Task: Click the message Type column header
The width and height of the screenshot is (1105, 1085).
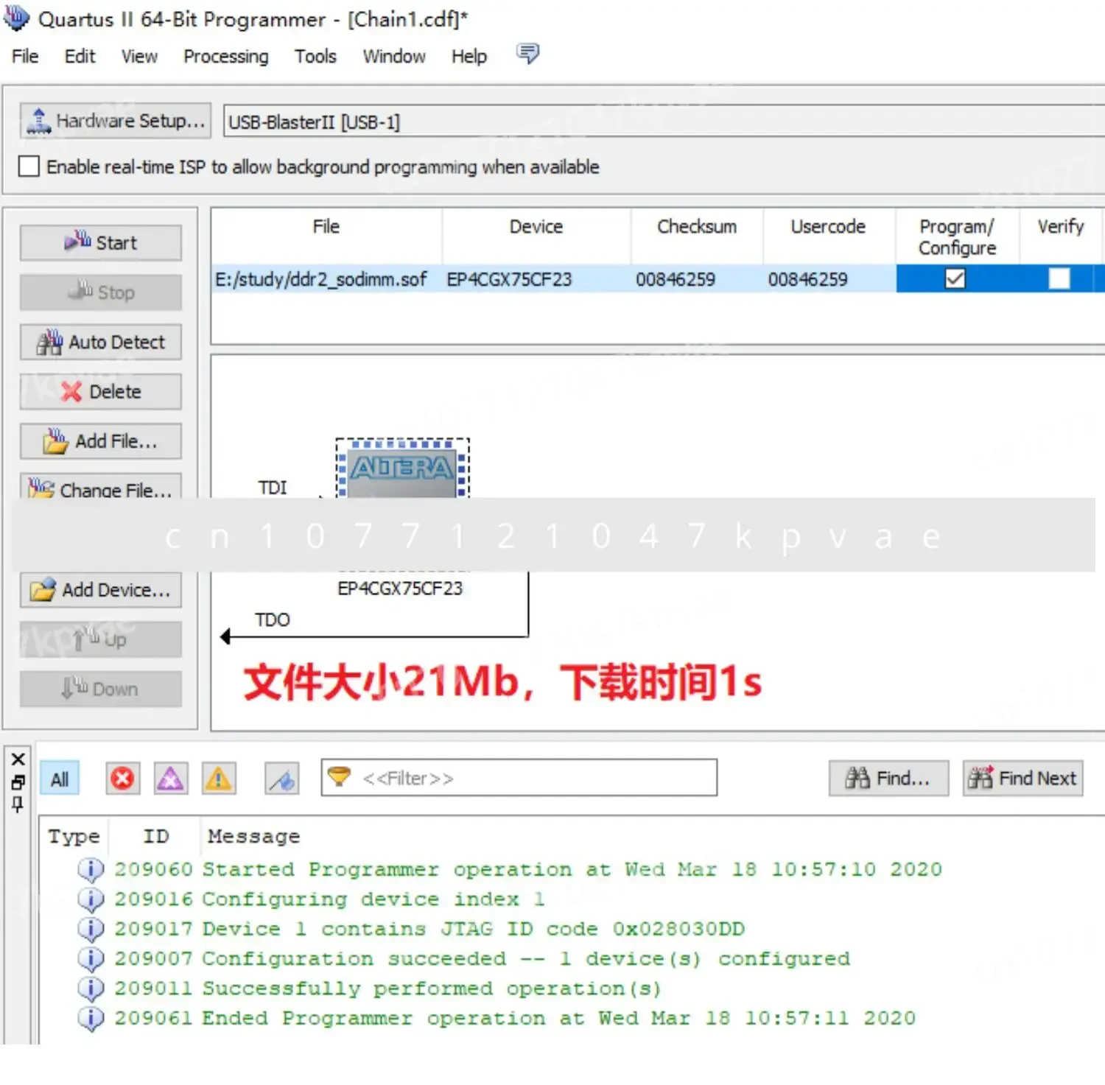Action: [x=74, y=836]
